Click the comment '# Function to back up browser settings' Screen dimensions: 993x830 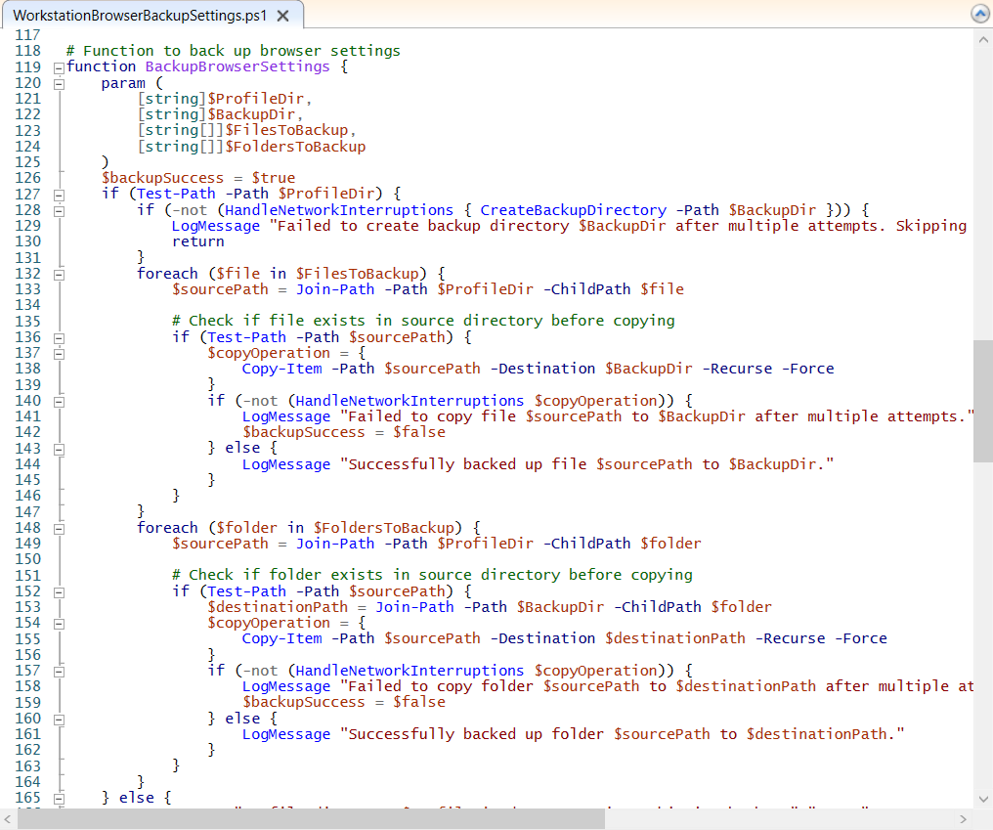233,51
